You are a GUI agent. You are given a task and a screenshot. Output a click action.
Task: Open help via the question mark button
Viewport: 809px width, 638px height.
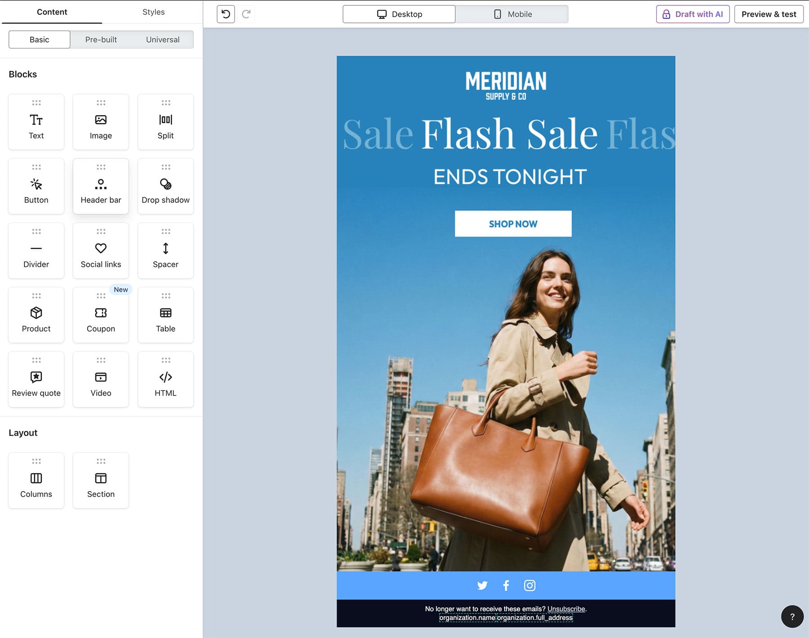point(792,616)
